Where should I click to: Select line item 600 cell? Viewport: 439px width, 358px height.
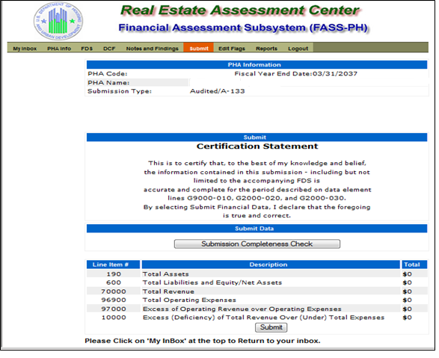click(x=114, y=283)
